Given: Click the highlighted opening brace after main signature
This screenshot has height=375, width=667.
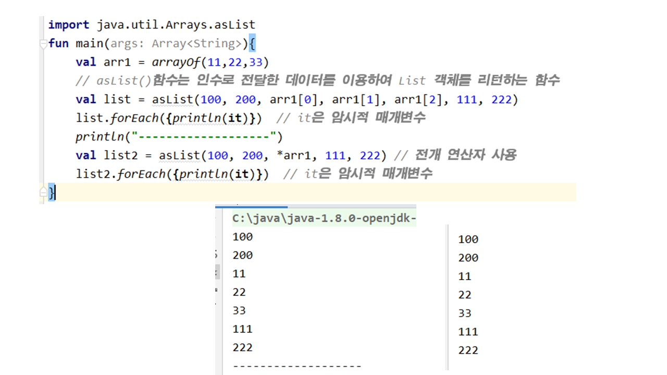Looking at the screenshot, I should [252, 43].
